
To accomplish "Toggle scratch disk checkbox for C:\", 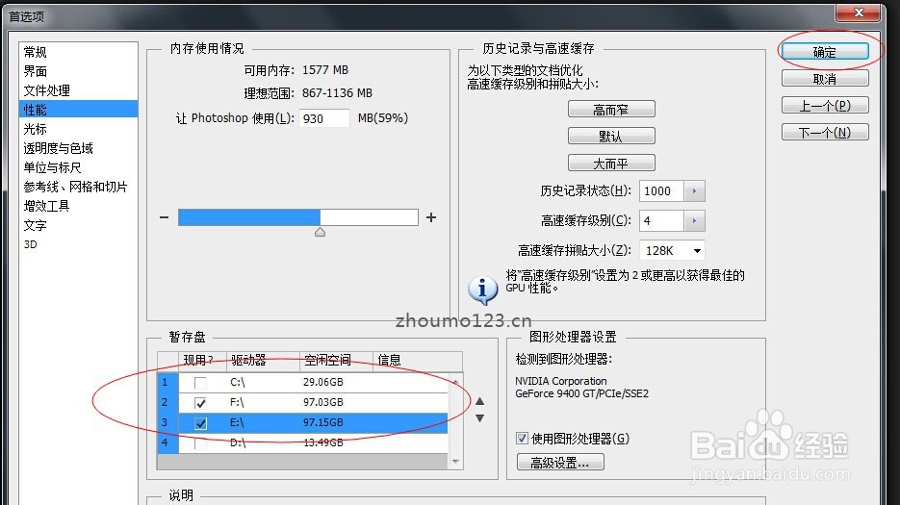I will click(x=200, y=383).
